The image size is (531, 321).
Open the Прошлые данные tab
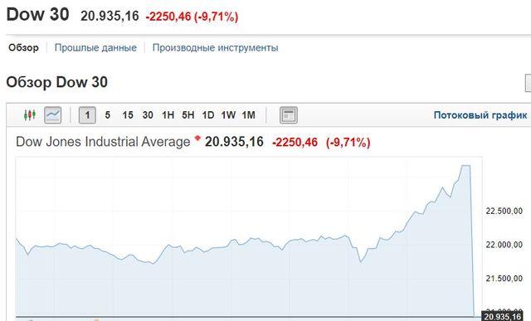[95, 47]
